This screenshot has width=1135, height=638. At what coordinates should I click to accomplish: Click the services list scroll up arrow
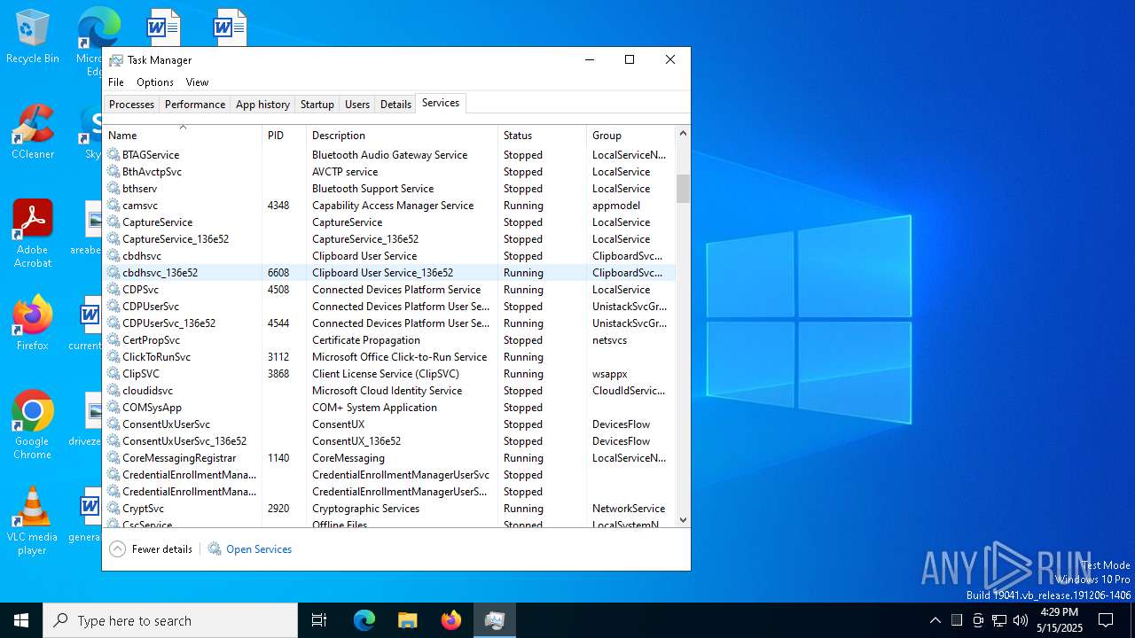pyautogui.click(x=683, y=133)
